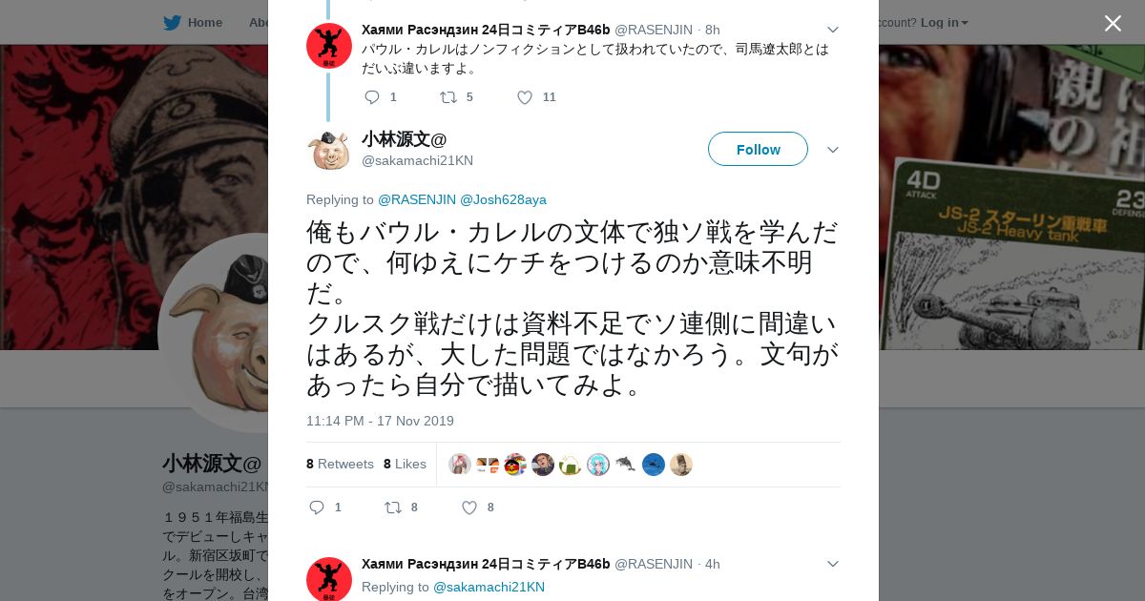Reply to the main tweet by 小林源文@
Viewport: 1145px width, 601px height.
tap(318, 508)
